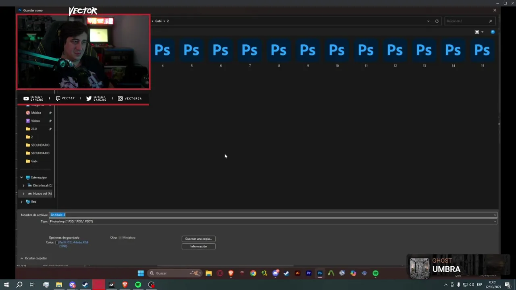Click the Photoshop icon on the inner taskbar

[x=320, y=273]
